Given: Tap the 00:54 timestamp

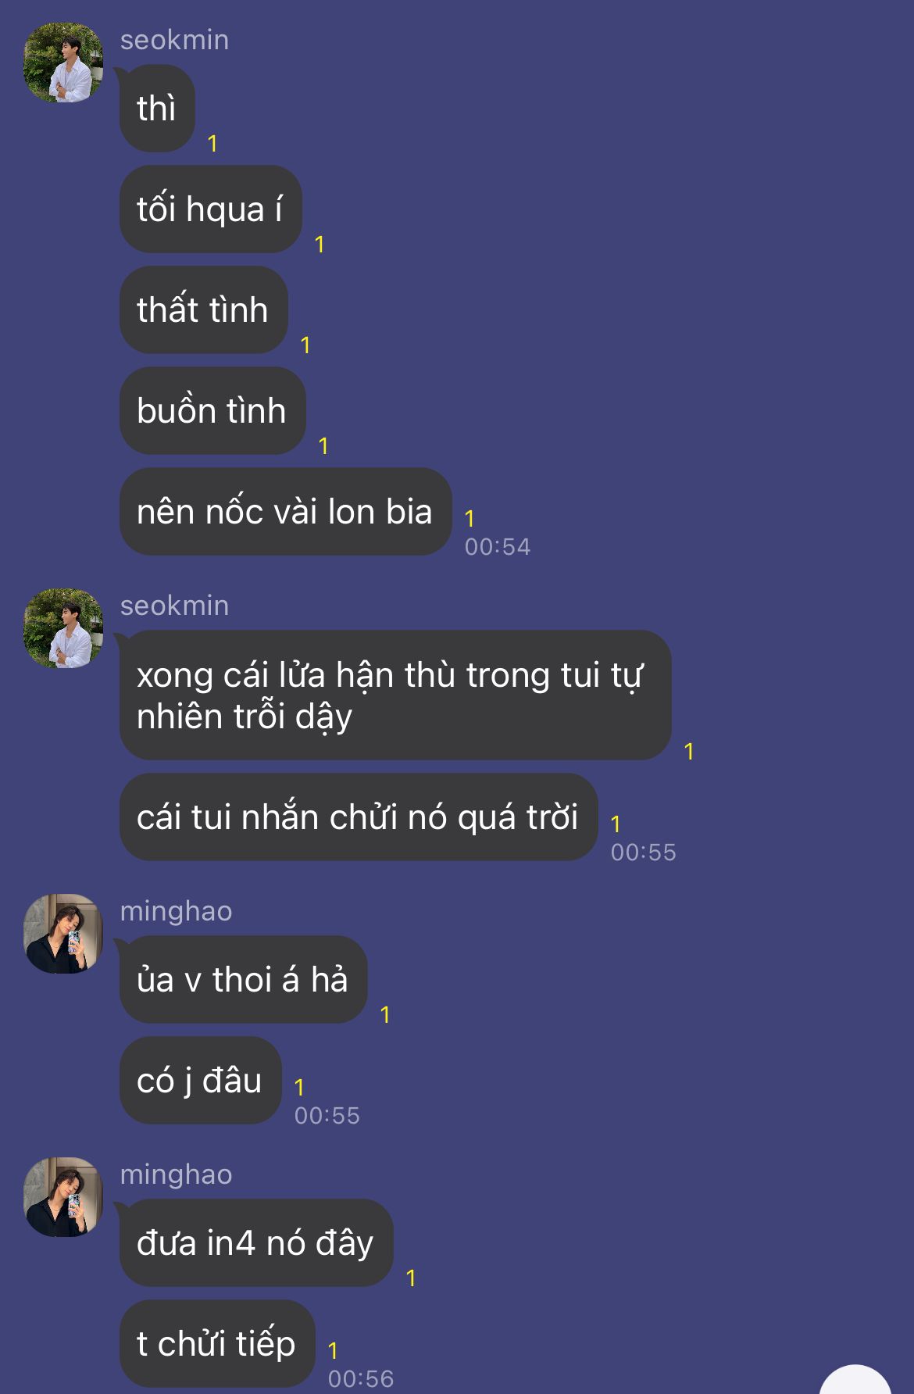Looking at the screenshot, I should (x=498, y=547).
